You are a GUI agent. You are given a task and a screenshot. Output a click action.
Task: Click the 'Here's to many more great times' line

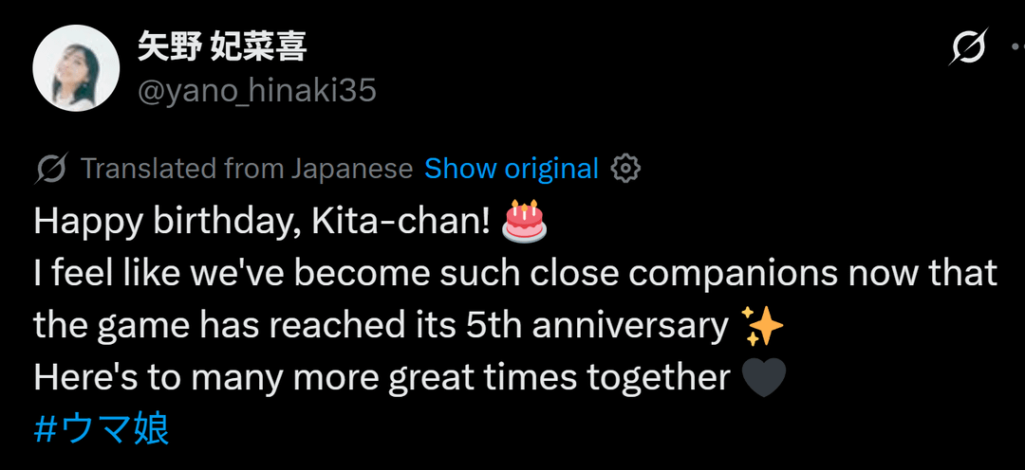[x=382, y=378]
